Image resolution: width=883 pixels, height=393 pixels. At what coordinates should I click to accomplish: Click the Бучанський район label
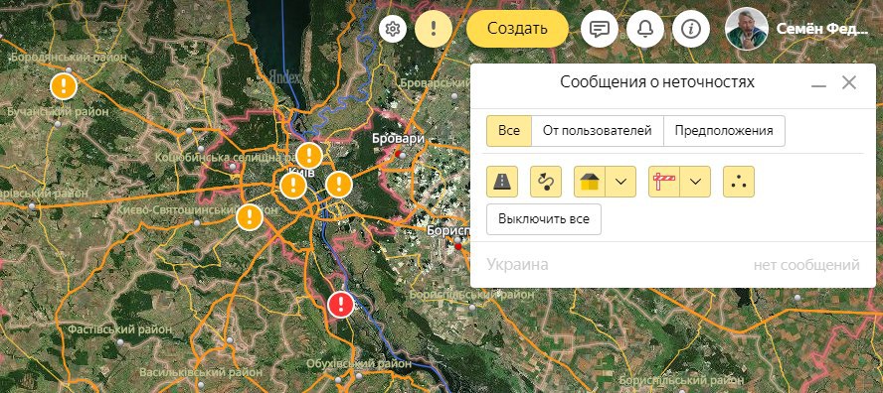[x=58, y=112]
